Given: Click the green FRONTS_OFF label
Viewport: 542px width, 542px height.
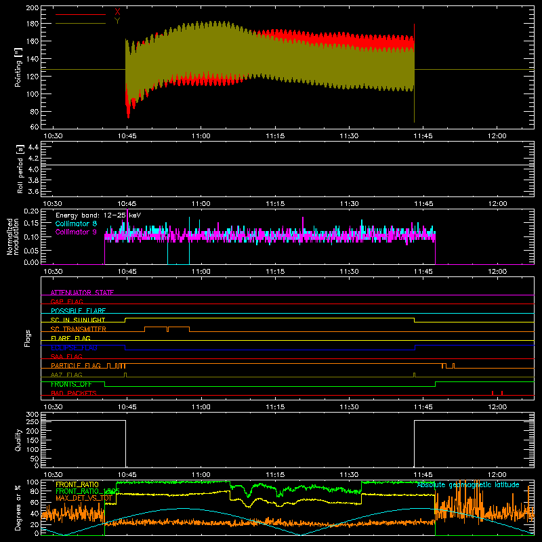Looking at the screenshot, I should [x=71, y=384].
